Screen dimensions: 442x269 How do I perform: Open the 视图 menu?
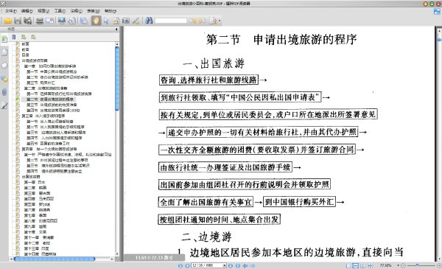43,11
